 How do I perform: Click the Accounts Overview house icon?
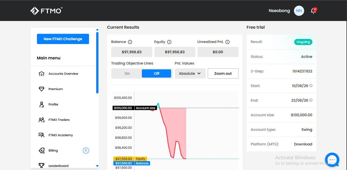point(42,74)
